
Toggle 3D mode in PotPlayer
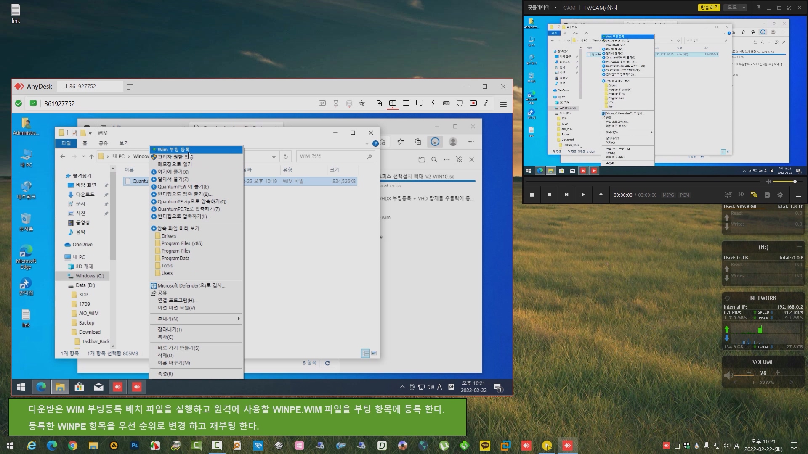(x=741, y=194)
